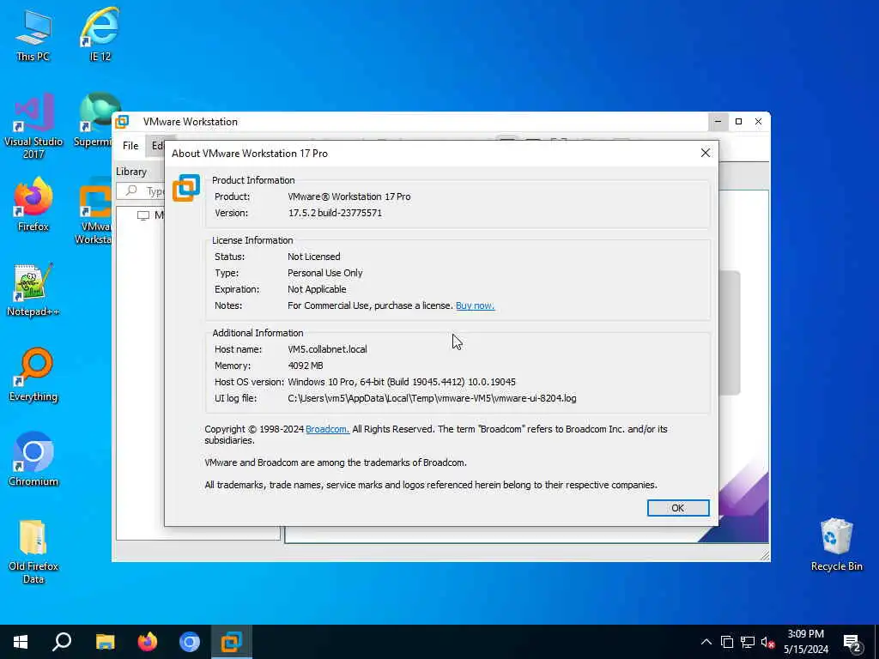Viewport: 879px width, 659px height.
Task: Click OK in the About dialog
Action: click(678, 508)
